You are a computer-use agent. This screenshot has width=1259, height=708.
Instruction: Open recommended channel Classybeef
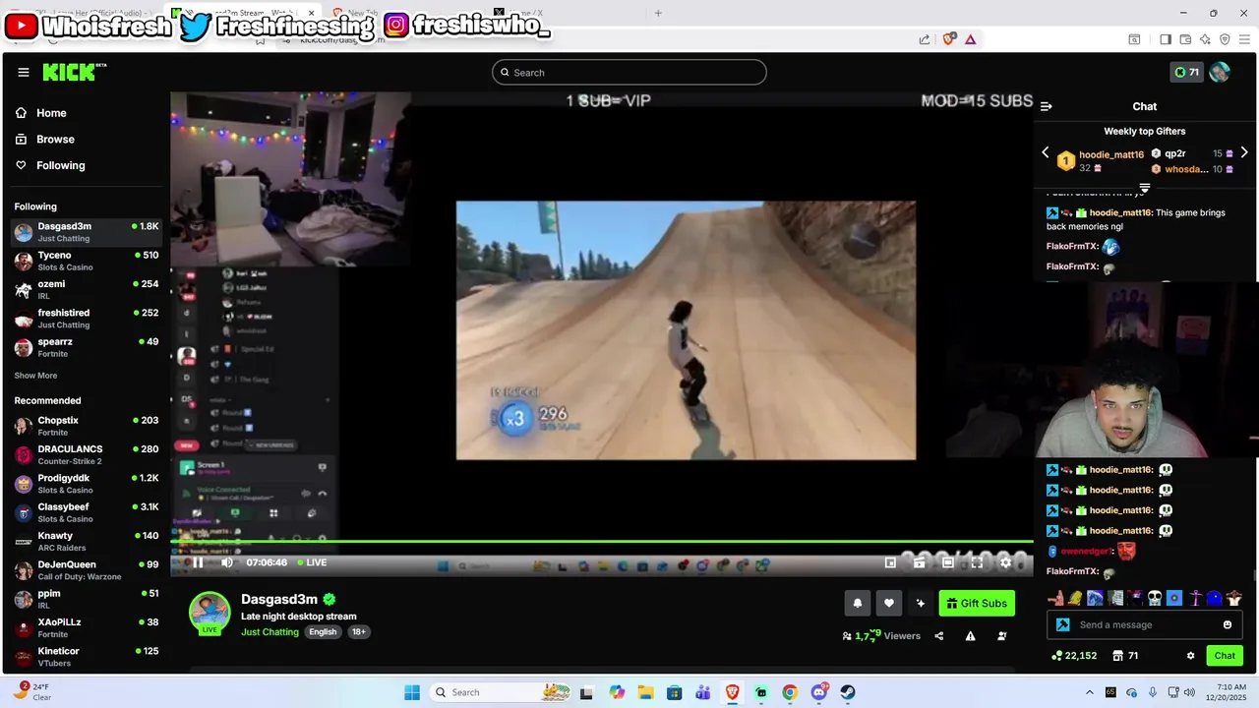point(87,512)
